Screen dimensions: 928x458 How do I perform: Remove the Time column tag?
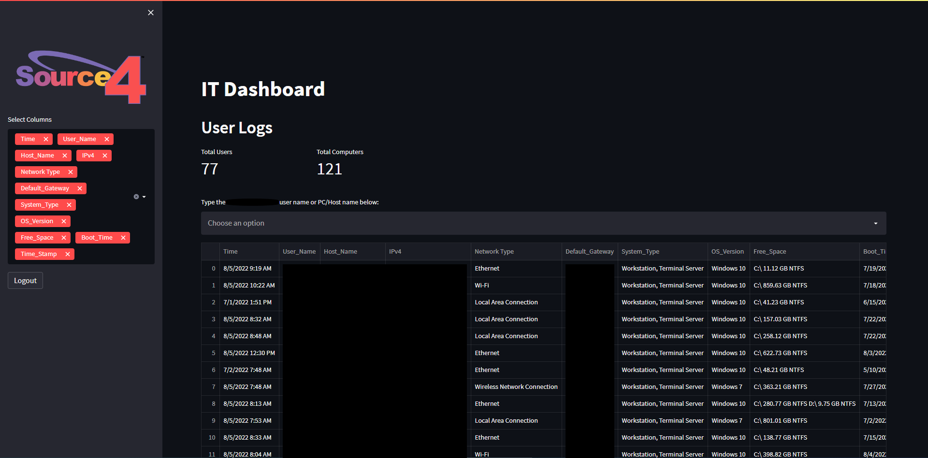coord(46,139)
